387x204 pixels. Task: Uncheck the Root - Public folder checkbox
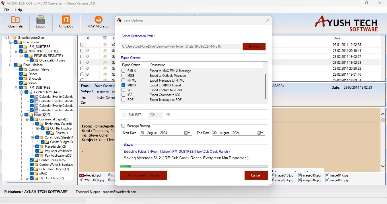16,42
